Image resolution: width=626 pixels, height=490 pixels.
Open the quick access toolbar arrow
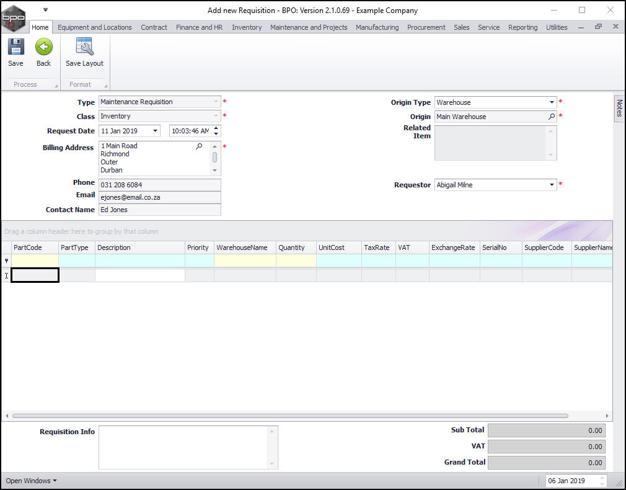(45, 9)
